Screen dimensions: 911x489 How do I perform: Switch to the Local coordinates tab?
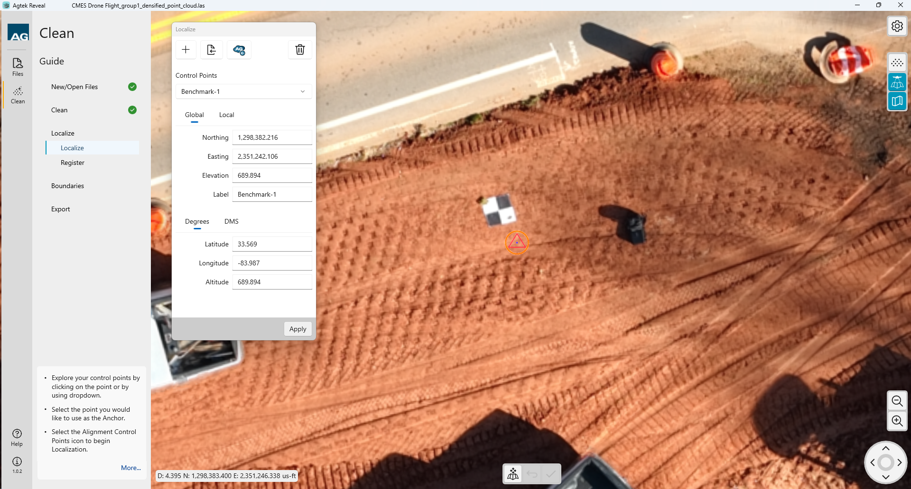pos(226,115)
